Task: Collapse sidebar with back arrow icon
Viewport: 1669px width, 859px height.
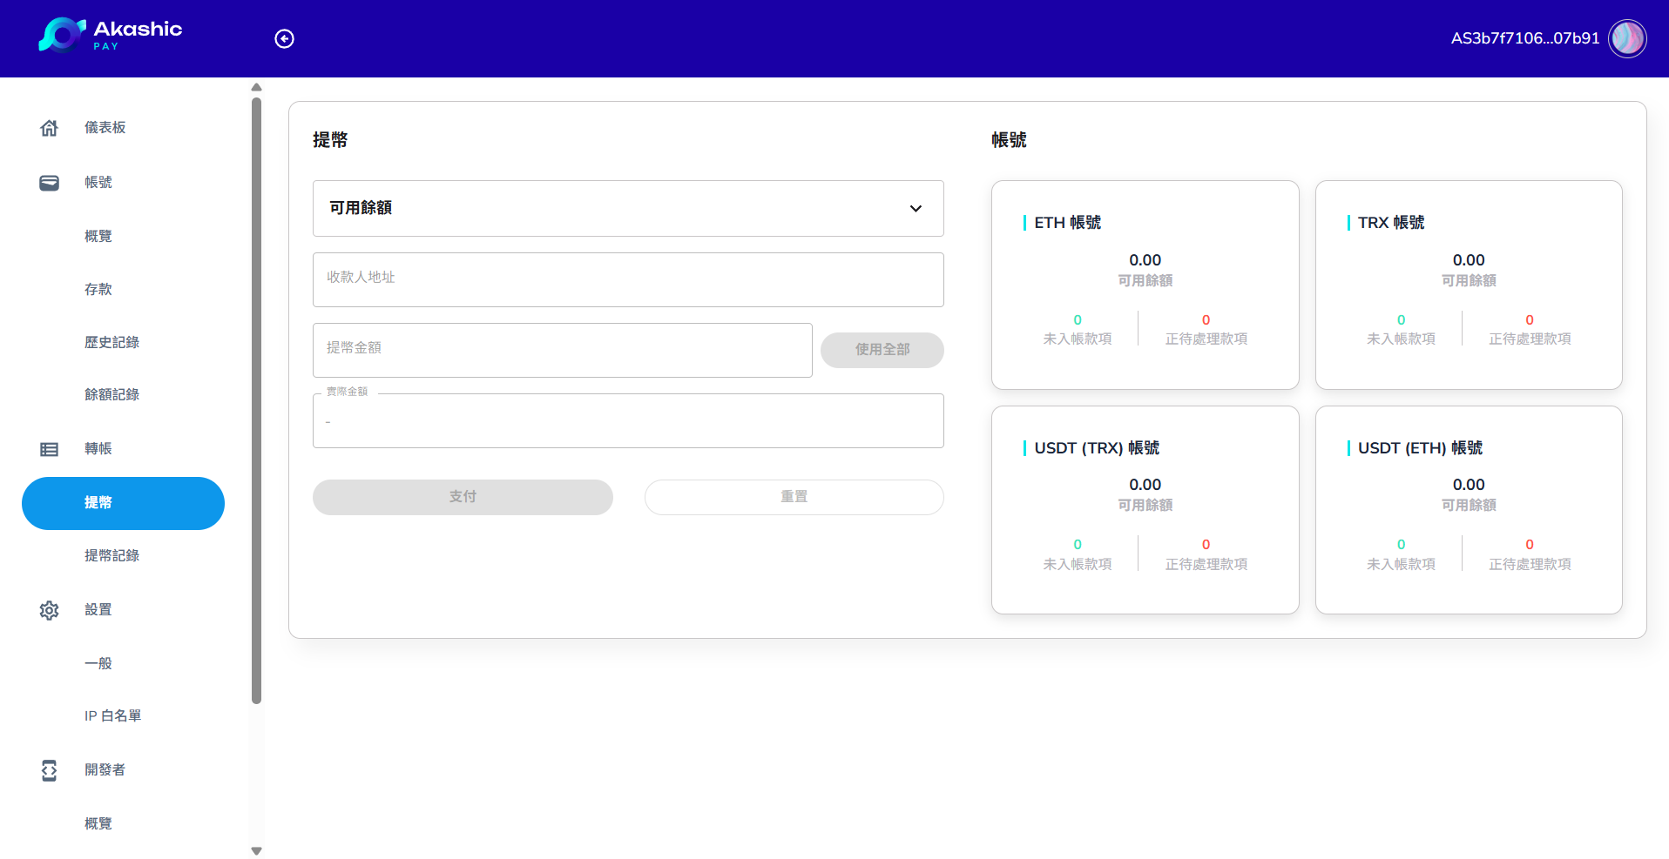Action: 284,38
